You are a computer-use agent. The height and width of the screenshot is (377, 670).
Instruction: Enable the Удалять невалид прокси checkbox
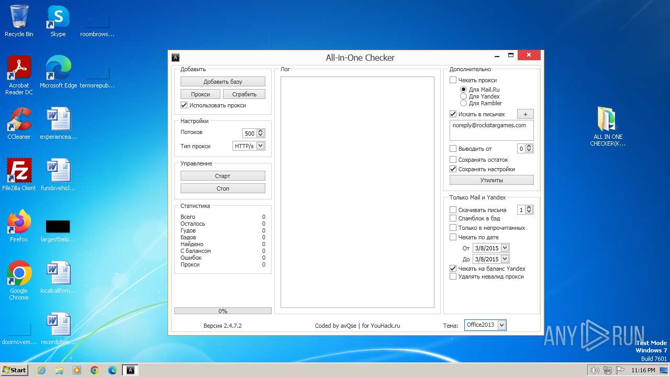[453, 276]
